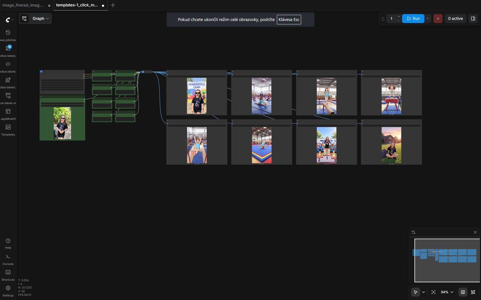Select the templates-1_click_m... tab

coord(77,5)
